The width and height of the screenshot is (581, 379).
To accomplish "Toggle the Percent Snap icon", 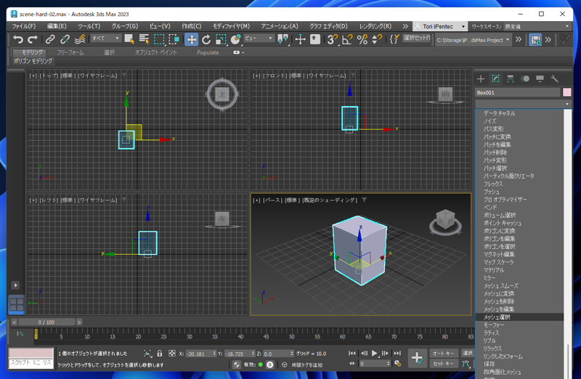I will pos(362,39).
